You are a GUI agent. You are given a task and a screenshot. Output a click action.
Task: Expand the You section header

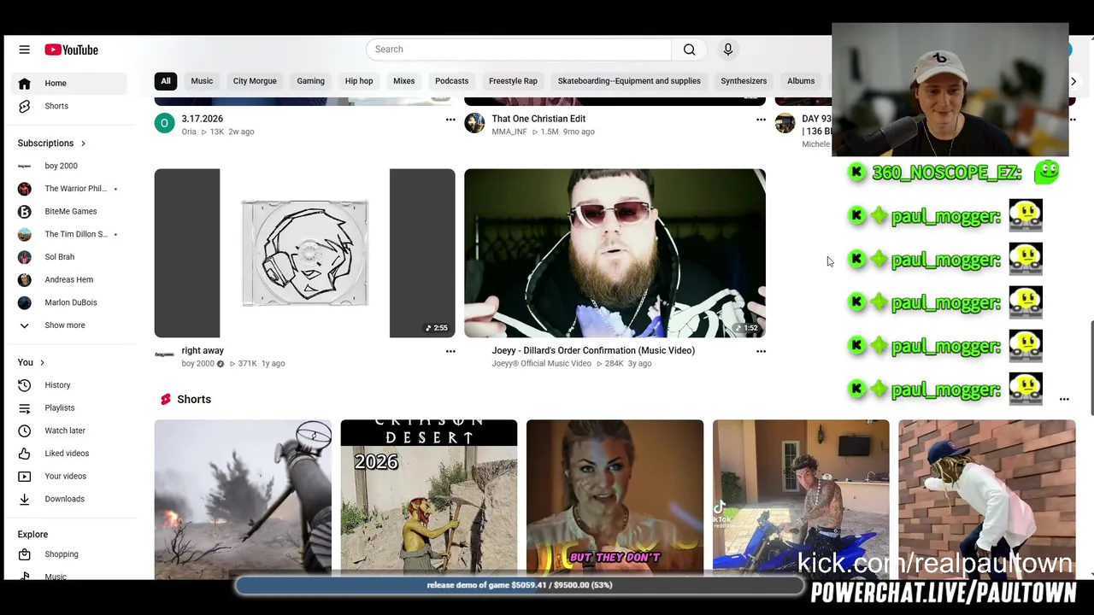click(32, 362)
